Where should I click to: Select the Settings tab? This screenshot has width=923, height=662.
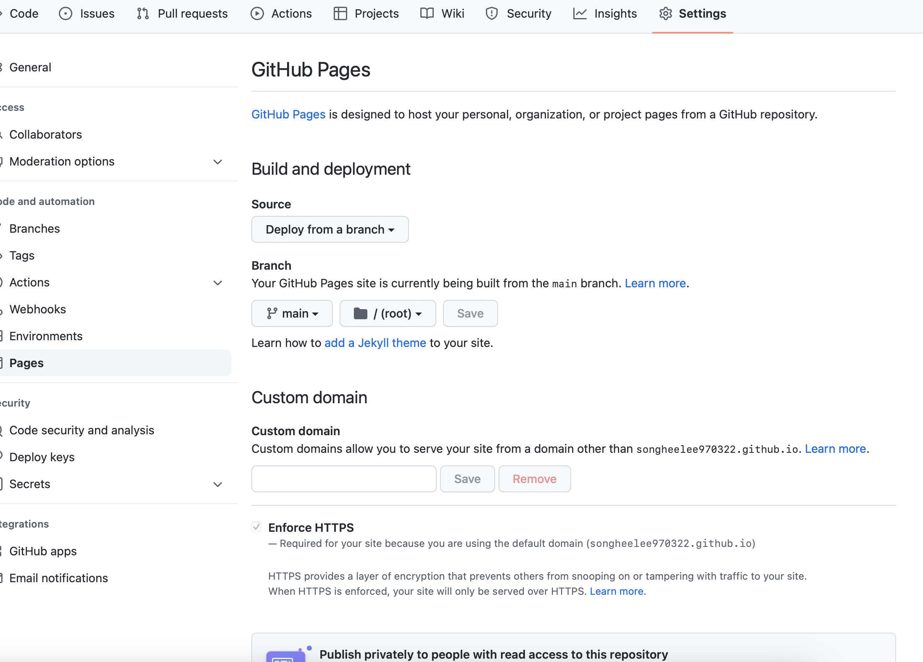pyautogui.click(x=693, y=14)
